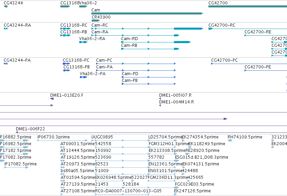Image resolution: width=287 pixels, height=196 pixels.
Task: Click the Vha36-2-PA protein label
Action: tap(93, 74)
